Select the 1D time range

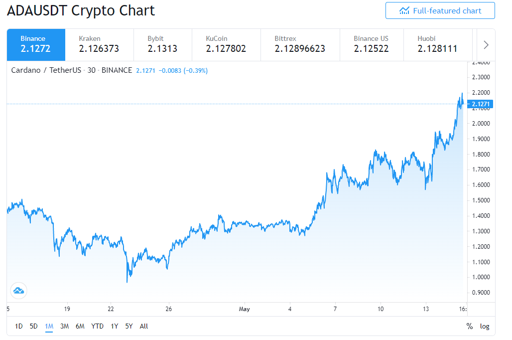(18, 326)
